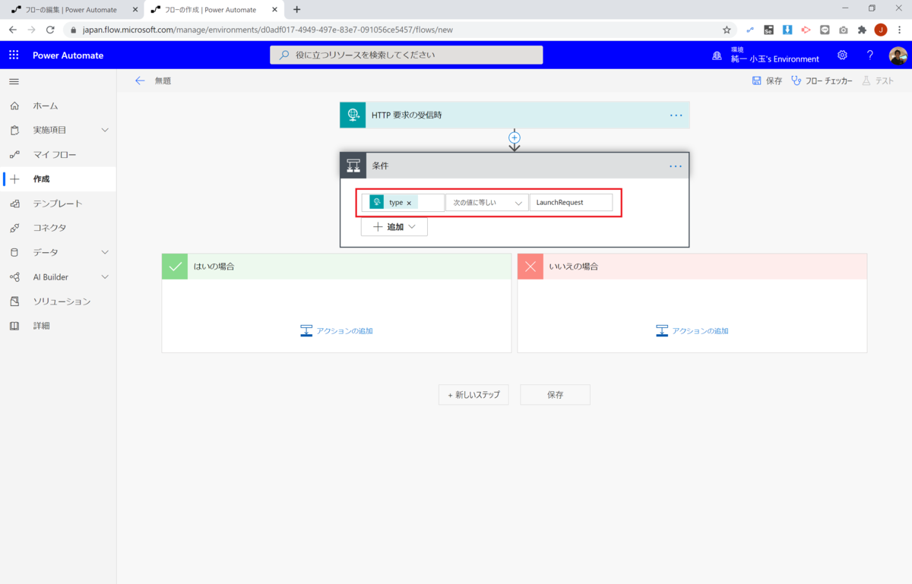Open the 追加 dropdown button

394,226
